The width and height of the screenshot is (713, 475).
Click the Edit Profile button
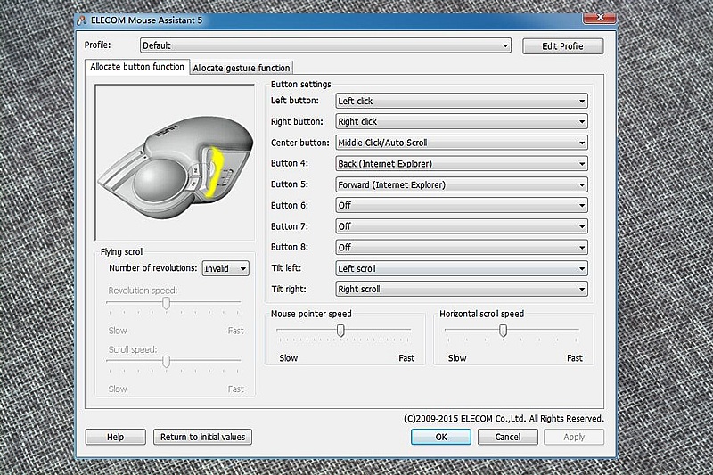click(562, 46)
